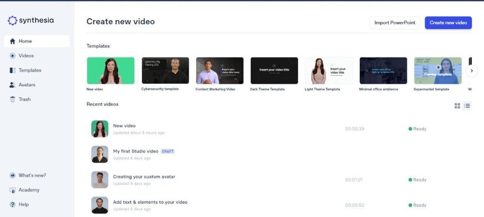Click the 'Cybersecurity template' label
Image resolution: width=484 pixels, height=217 pixels.
(x=160, y=89)
